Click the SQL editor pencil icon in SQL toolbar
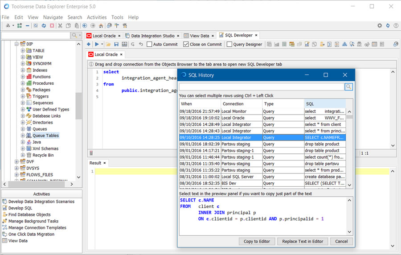401x255 pixels. 307,44
